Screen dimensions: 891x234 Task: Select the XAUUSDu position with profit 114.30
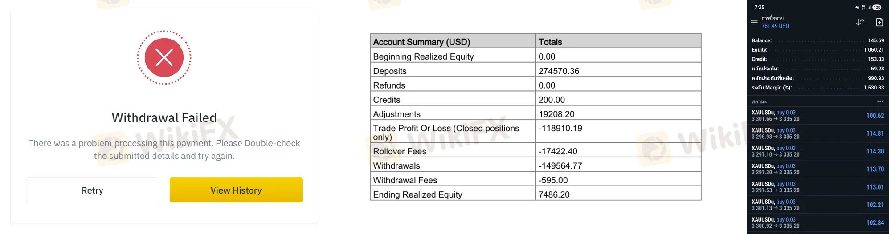(x=818, y=151)
